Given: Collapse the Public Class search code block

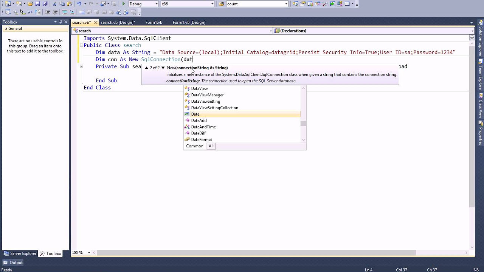Looking at the screenshot, I should [x=81, y=45].
